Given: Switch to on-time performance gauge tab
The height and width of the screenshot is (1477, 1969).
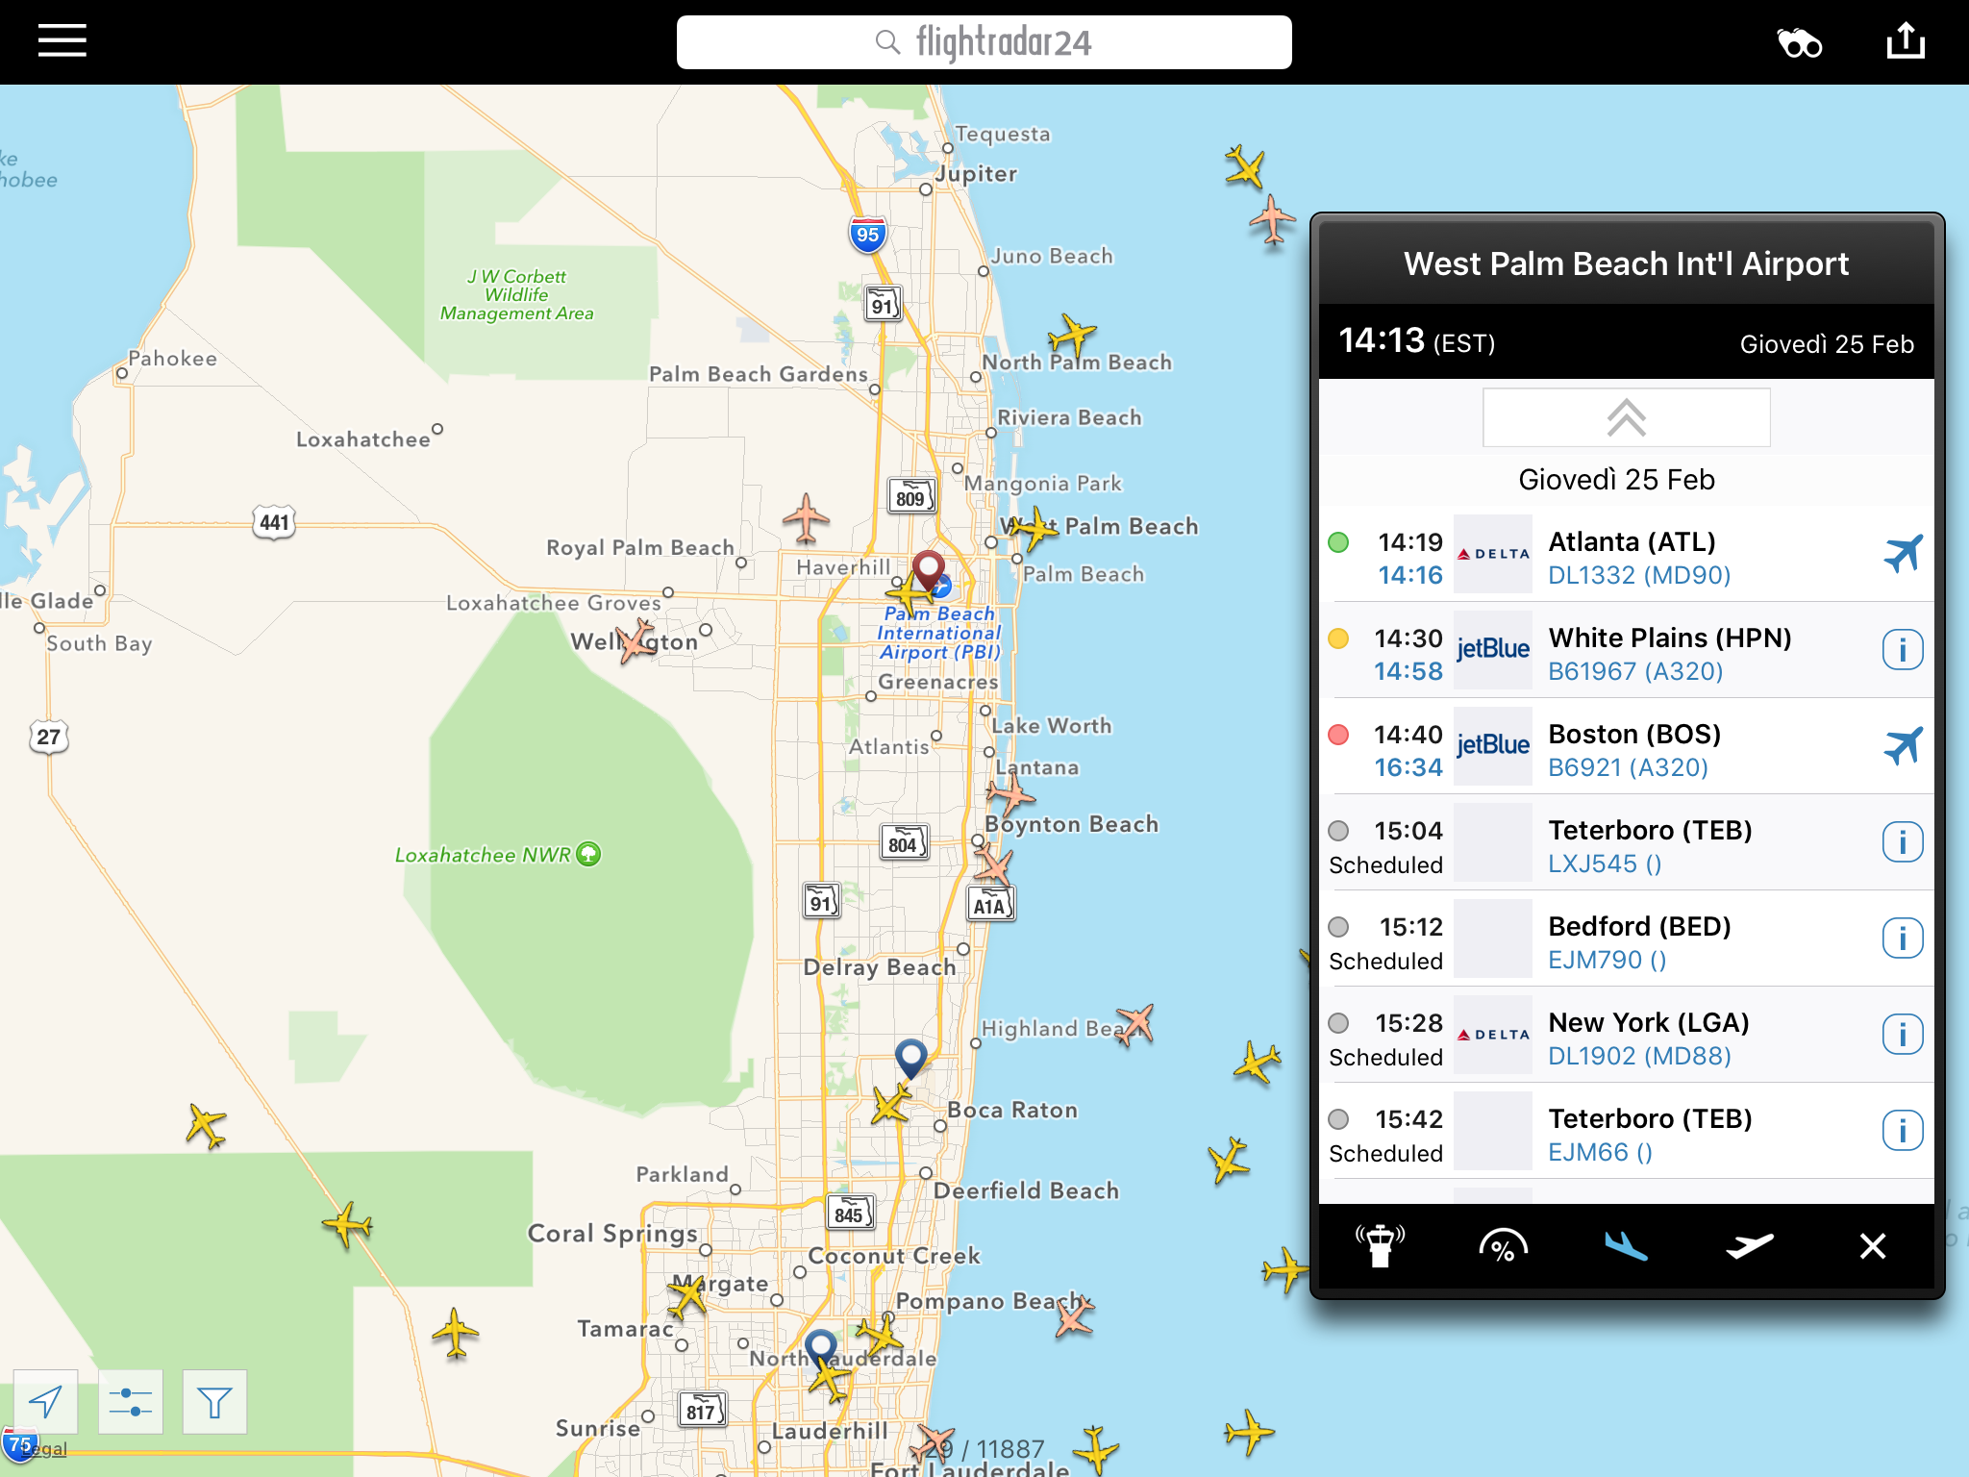Looking at the screenshot, I should [1503, 1246].
